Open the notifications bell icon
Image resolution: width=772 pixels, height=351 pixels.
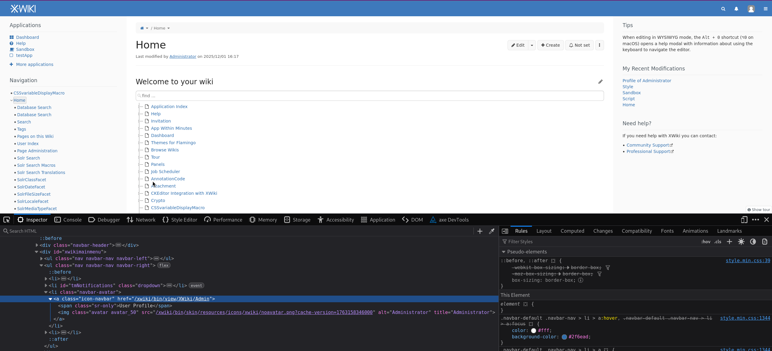(x=736, y=9)
